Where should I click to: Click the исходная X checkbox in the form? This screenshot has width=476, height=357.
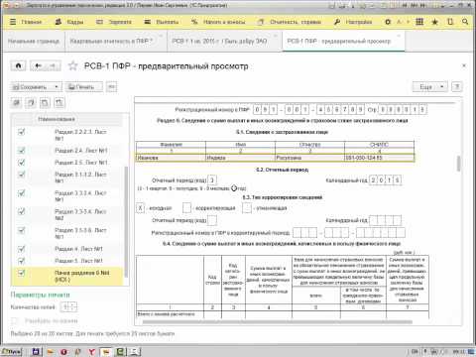(x=141, y=208)
